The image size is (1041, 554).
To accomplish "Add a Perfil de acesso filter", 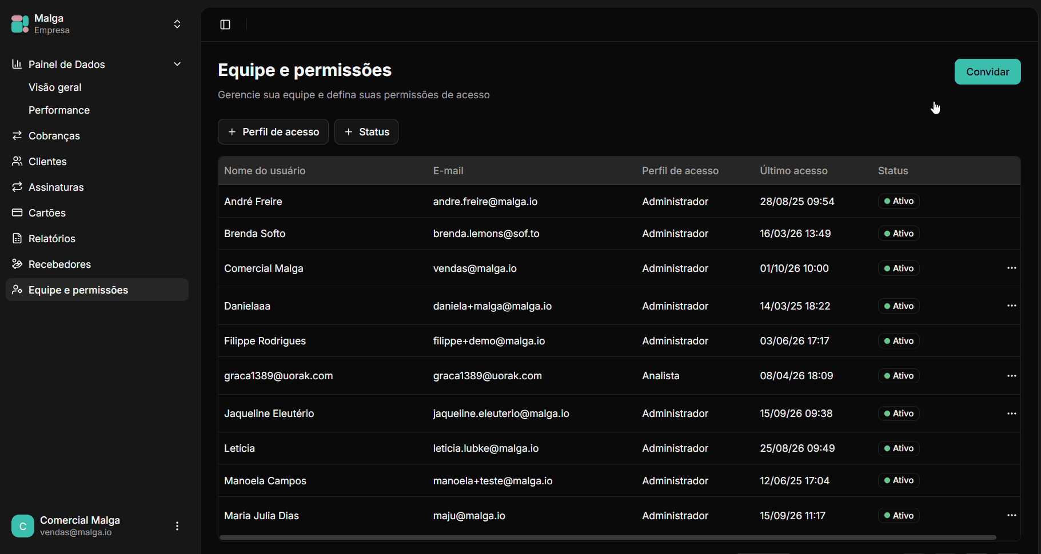I will [x=273, y=132].
